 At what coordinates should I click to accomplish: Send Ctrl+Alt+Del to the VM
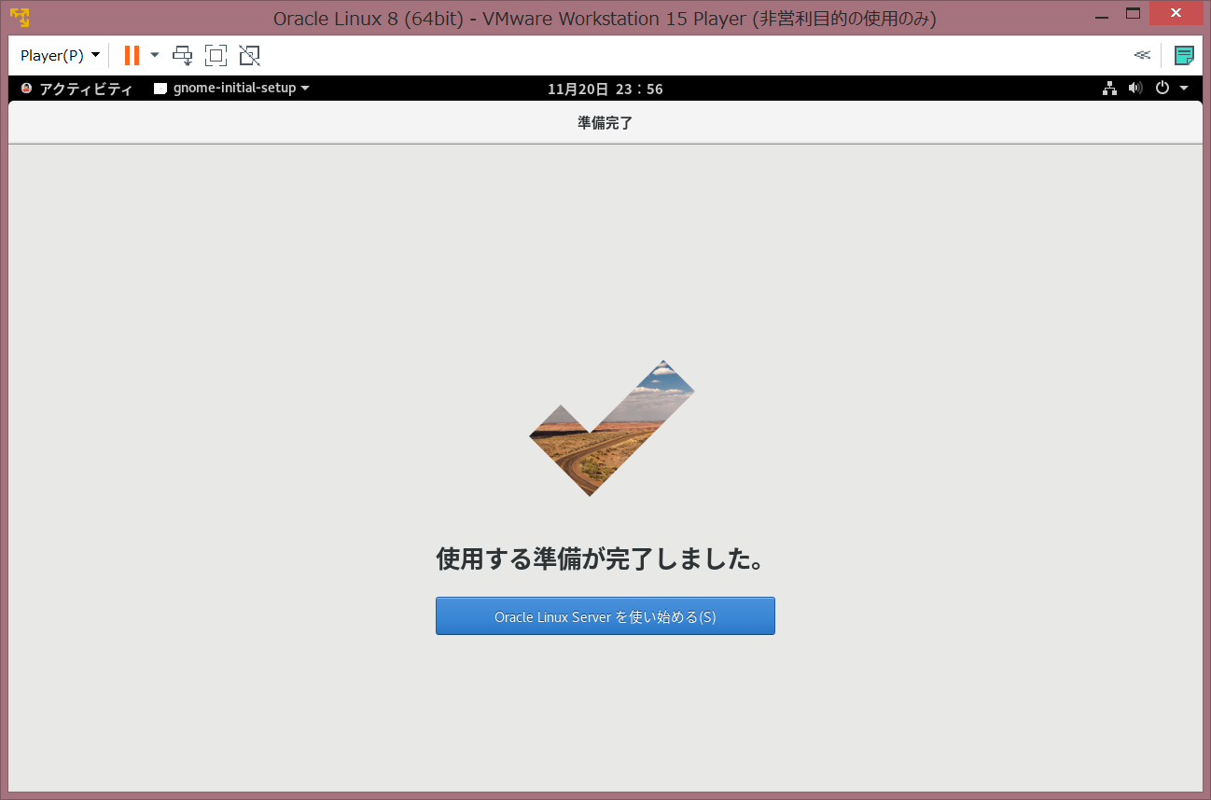pyautogui.click(x=183, y=55)
